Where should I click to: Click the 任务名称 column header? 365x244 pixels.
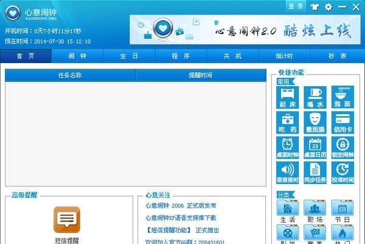(x=71, y=75)
